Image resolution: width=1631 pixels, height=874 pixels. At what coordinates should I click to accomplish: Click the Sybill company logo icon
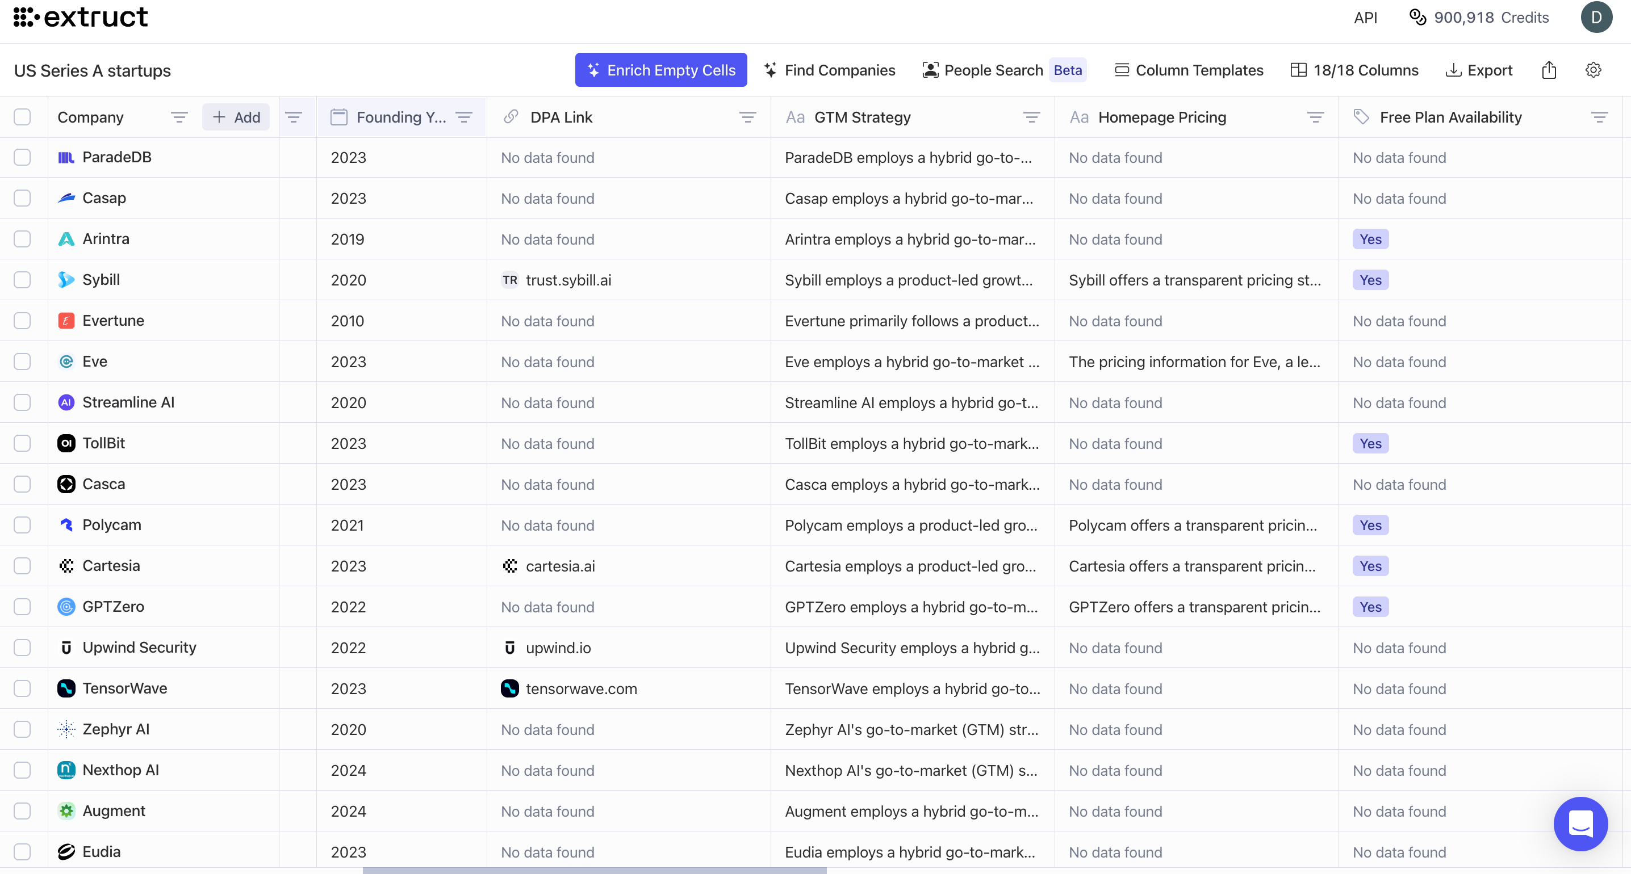point(66,280)
